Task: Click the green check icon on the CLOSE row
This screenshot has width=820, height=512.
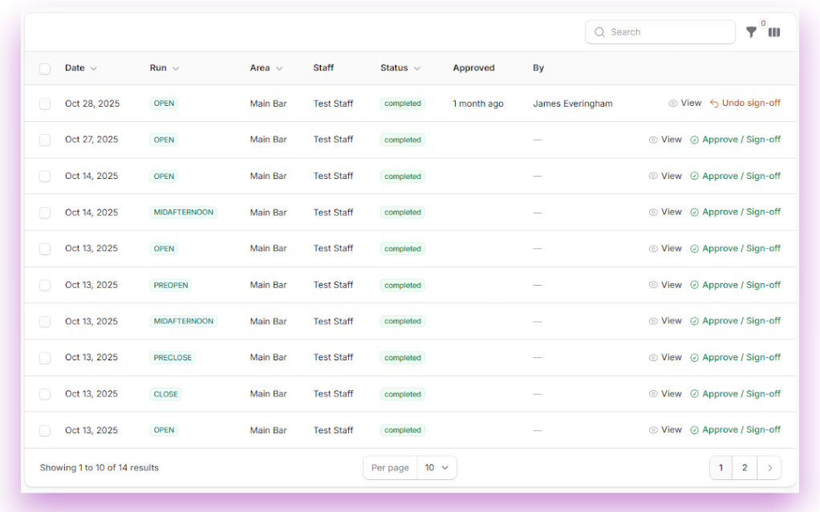Action: point(696,393)
